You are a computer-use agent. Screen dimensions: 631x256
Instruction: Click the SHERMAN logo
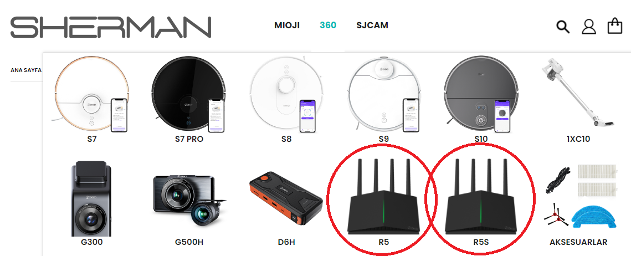pyautogui.click(x=111, y=27)
